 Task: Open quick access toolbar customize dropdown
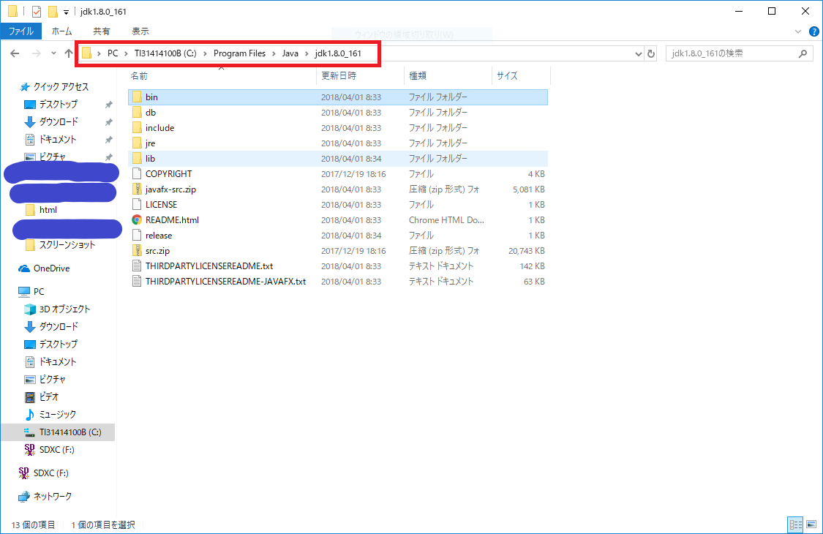(x=66, y=12)
